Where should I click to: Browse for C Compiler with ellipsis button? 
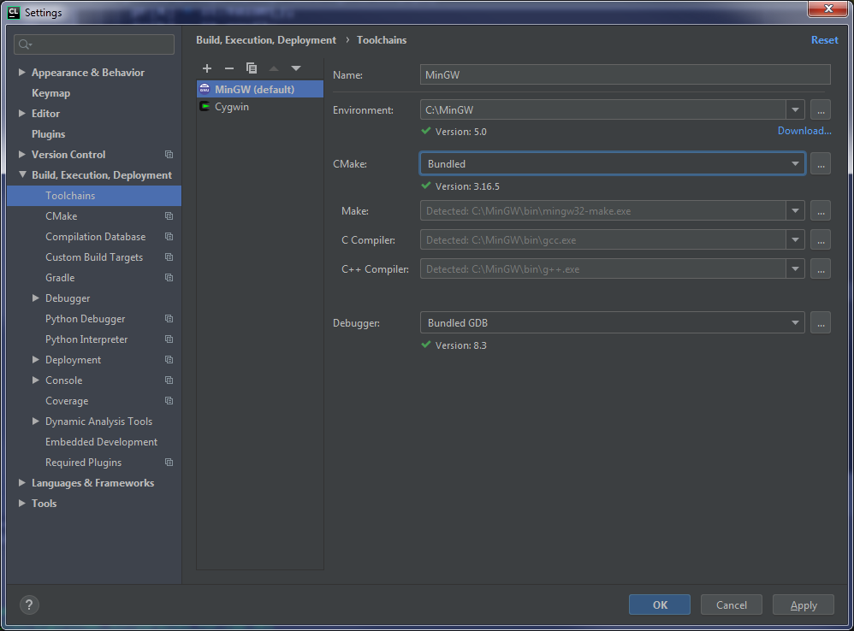pos(821,240)
